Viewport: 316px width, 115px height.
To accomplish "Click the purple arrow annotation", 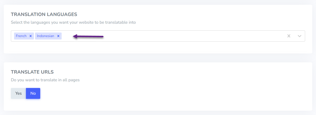I will [x=88, y=36].
